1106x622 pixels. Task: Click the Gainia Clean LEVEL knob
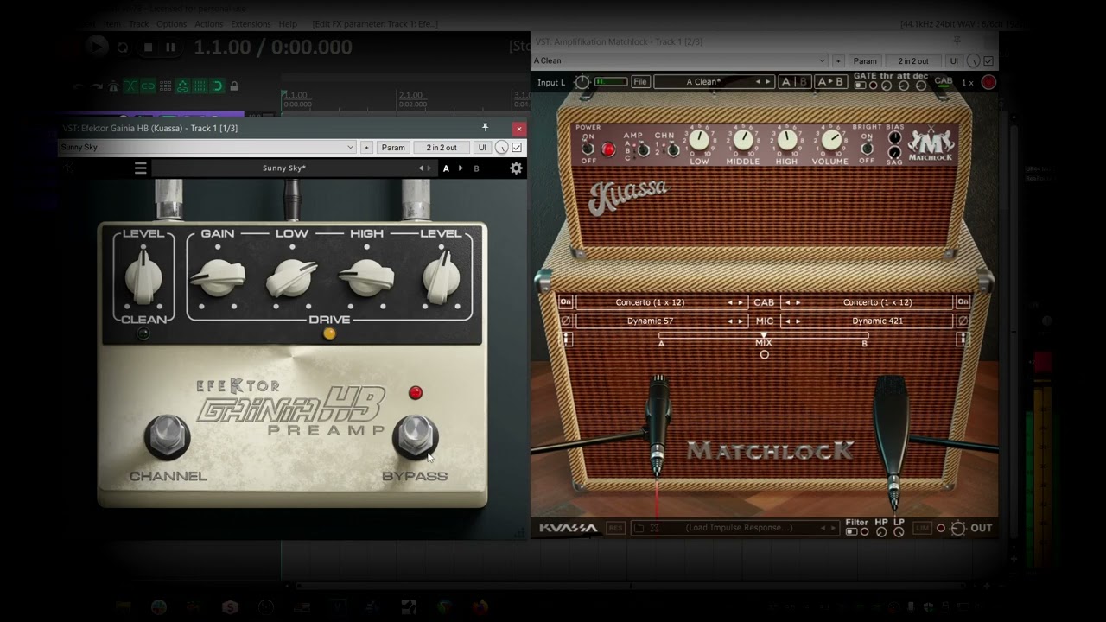point(143,276)
